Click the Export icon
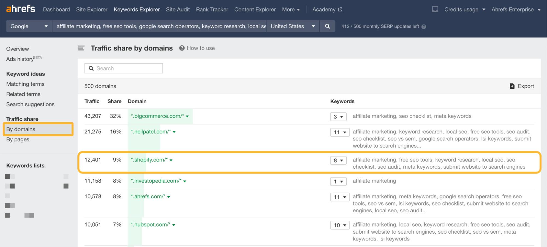The width and height of the screenshot is (547, 247). [511, 86]
